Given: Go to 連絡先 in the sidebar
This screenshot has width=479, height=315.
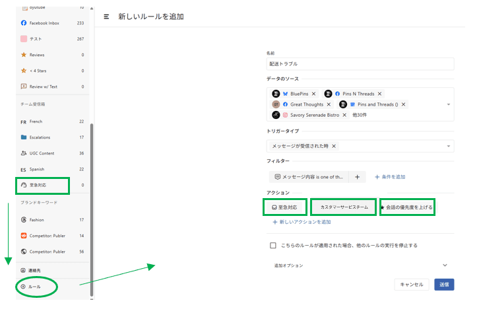Looking at the screenshot, I should 36,271.
